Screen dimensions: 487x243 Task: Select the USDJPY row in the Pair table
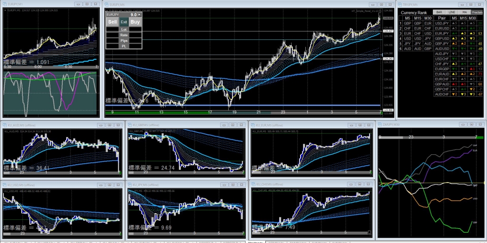(442, 23)
